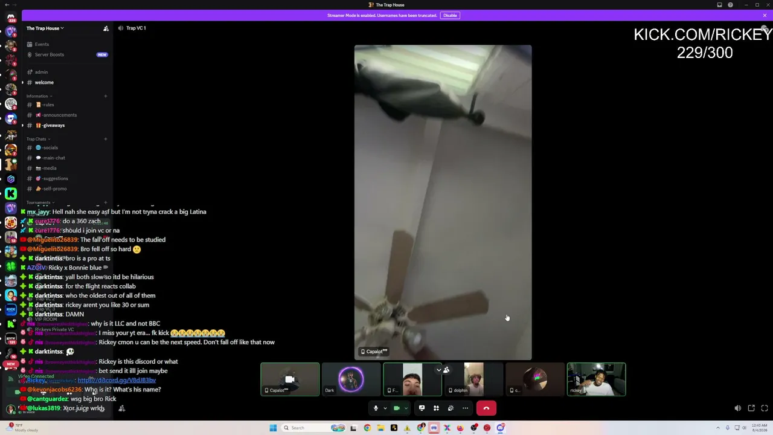
Task: Collapse the participants strip chevron
Action: click(438, 370)
